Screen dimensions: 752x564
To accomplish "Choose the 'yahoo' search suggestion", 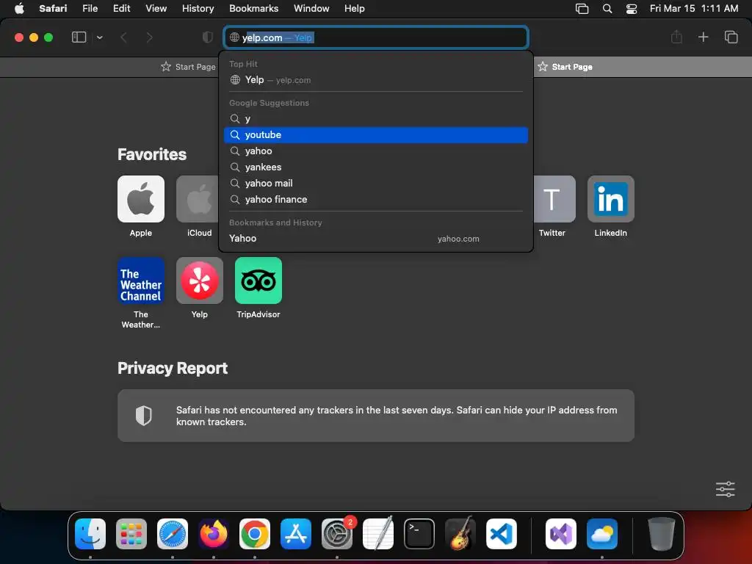I will 376,151.
